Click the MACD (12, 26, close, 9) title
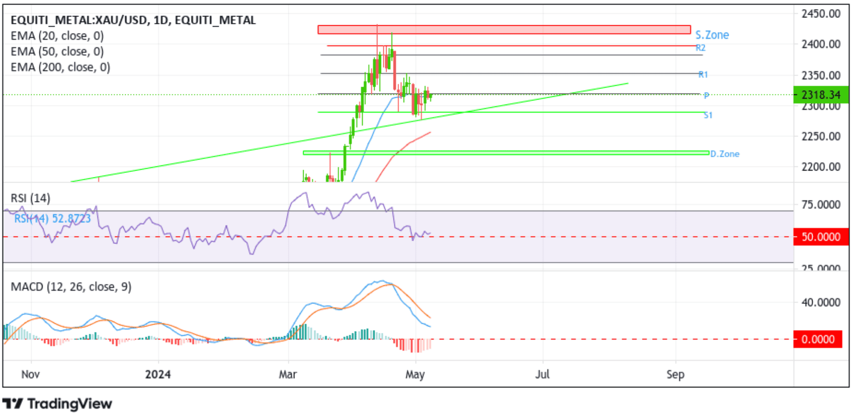The height and width of the screenshot is (420, 852). 71,287
